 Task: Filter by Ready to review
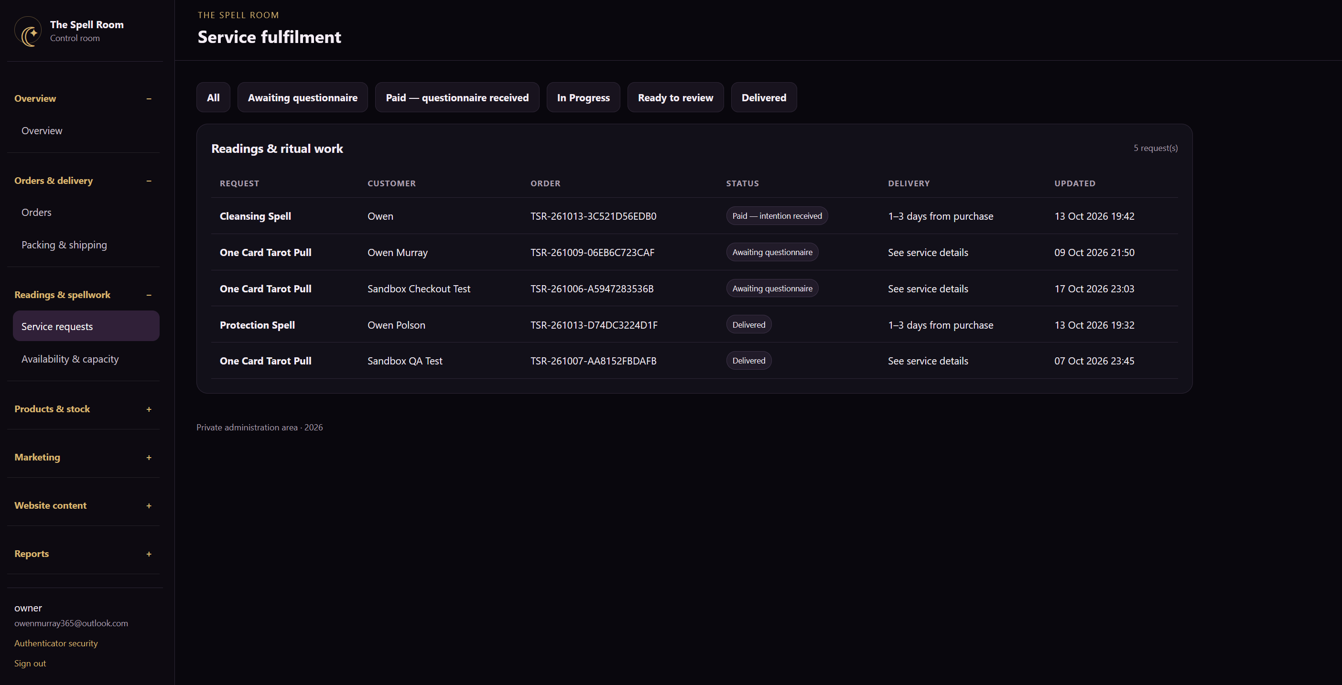click(x=675, y=97)
